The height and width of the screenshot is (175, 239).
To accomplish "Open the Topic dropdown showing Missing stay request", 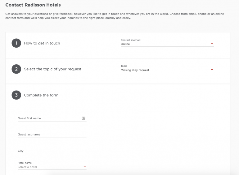I will click(165, 70).
